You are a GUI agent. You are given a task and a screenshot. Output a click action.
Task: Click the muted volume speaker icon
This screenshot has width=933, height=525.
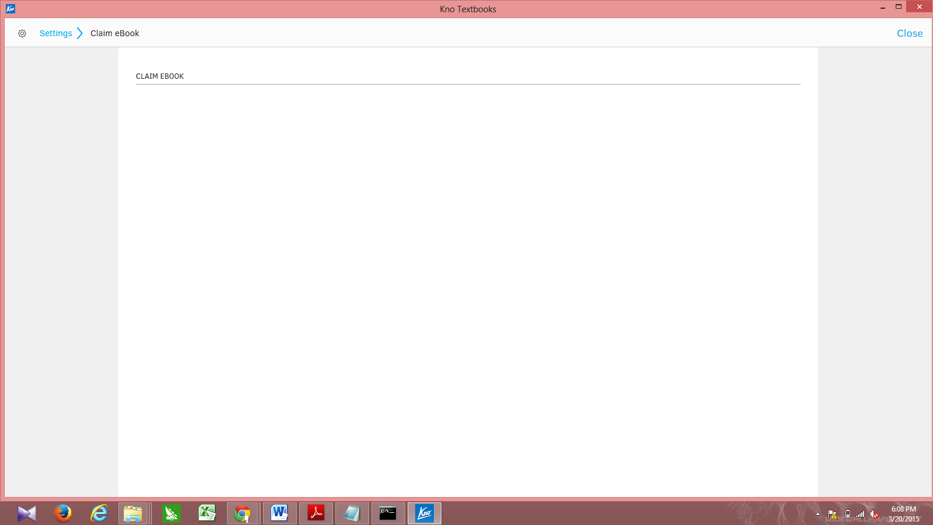point(874,514)
